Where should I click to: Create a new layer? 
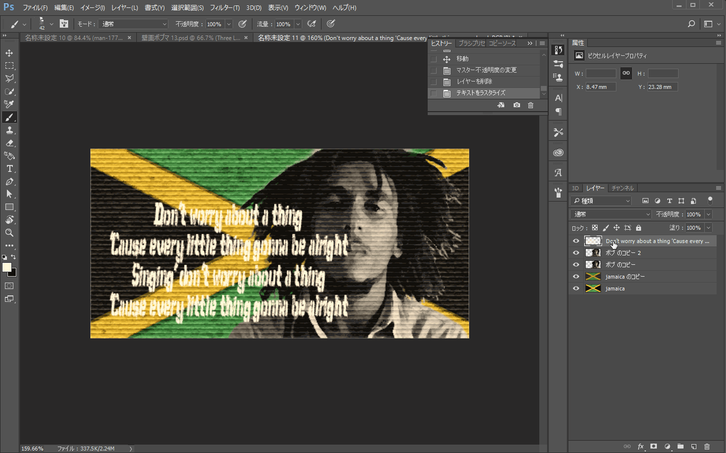[694, 447]
